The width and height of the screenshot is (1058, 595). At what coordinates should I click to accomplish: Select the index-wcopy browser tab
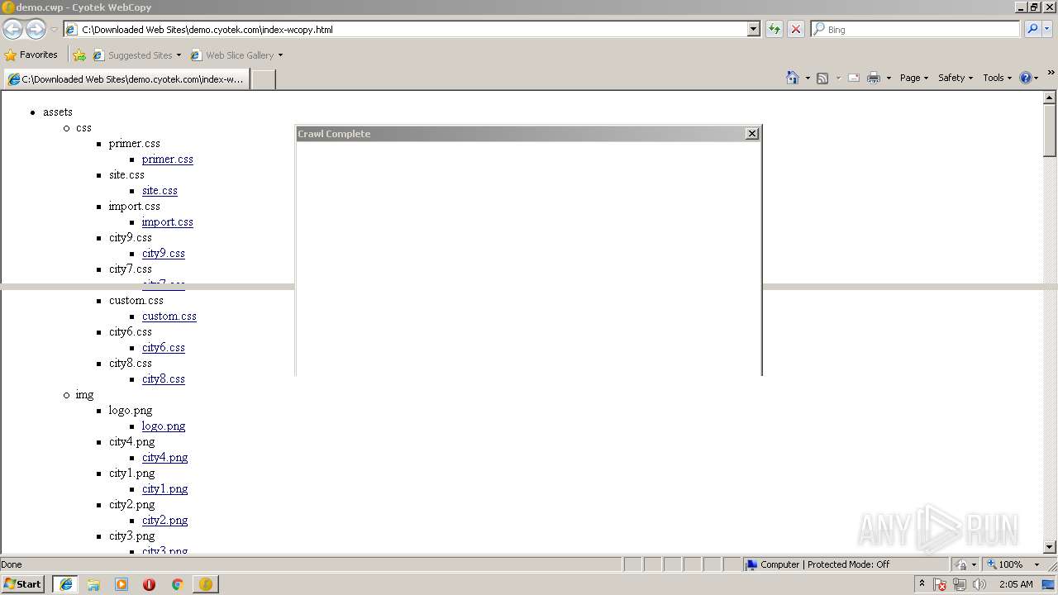[x=126, y=79]
